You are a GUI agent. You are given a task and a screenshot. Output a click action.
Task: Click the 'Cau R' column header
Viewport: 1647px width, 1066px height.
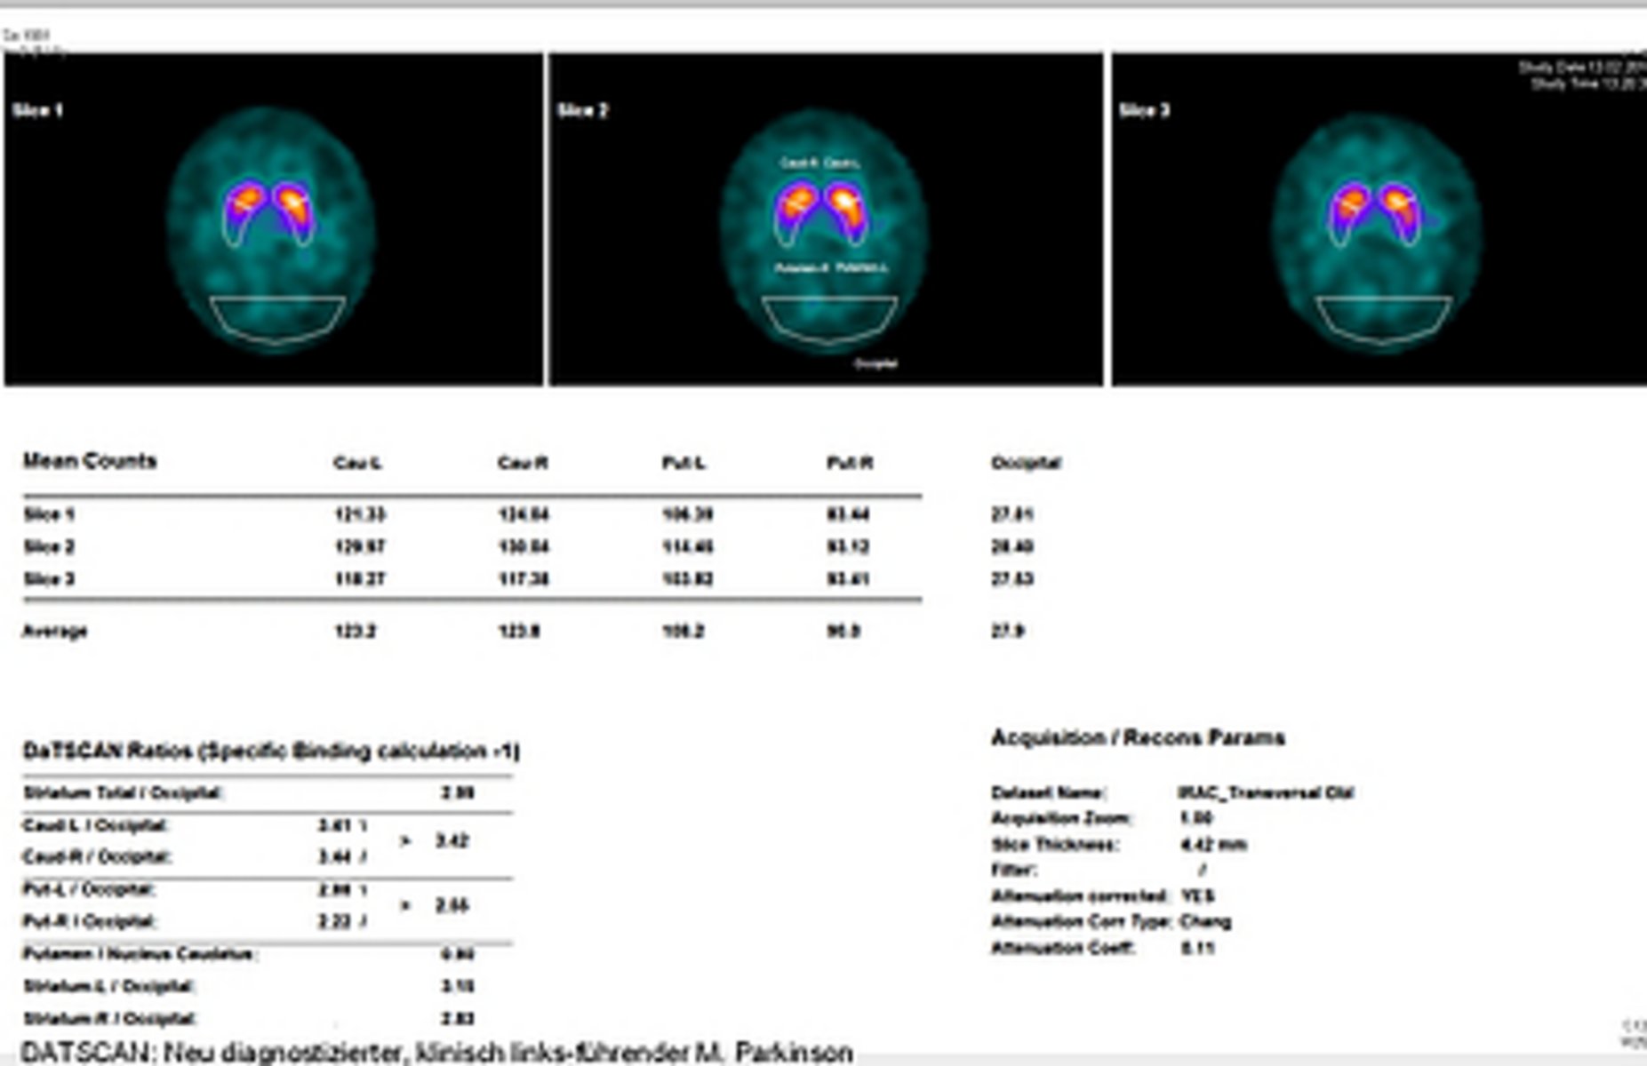(523, 463)
